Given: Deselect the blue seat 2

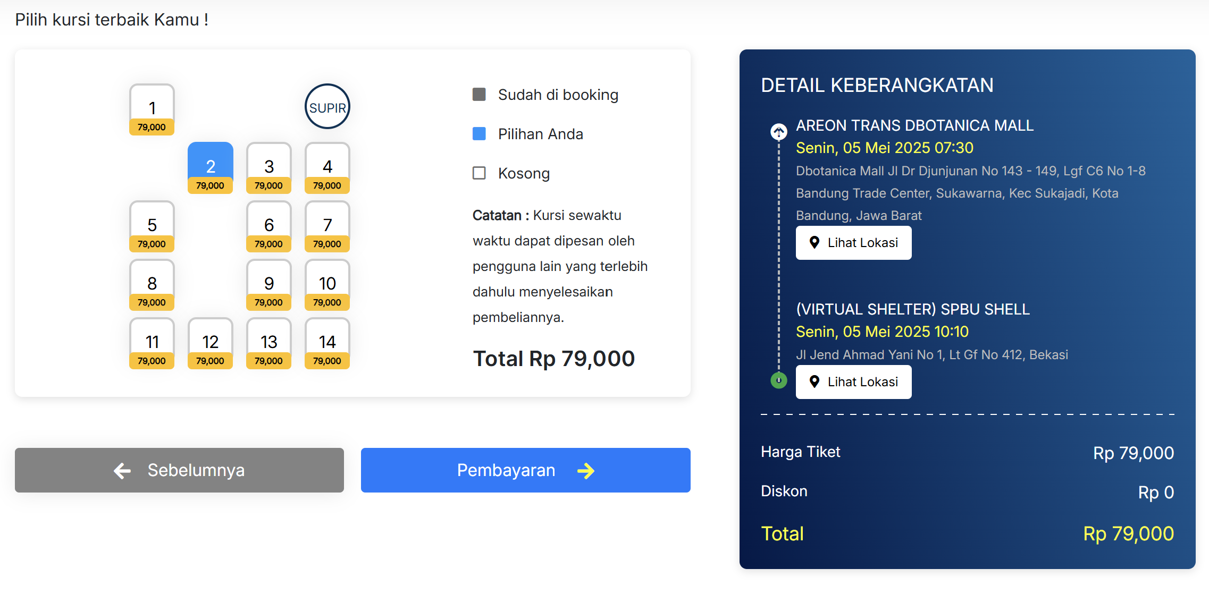Looking at the screenshot, I should click(211, 168).
